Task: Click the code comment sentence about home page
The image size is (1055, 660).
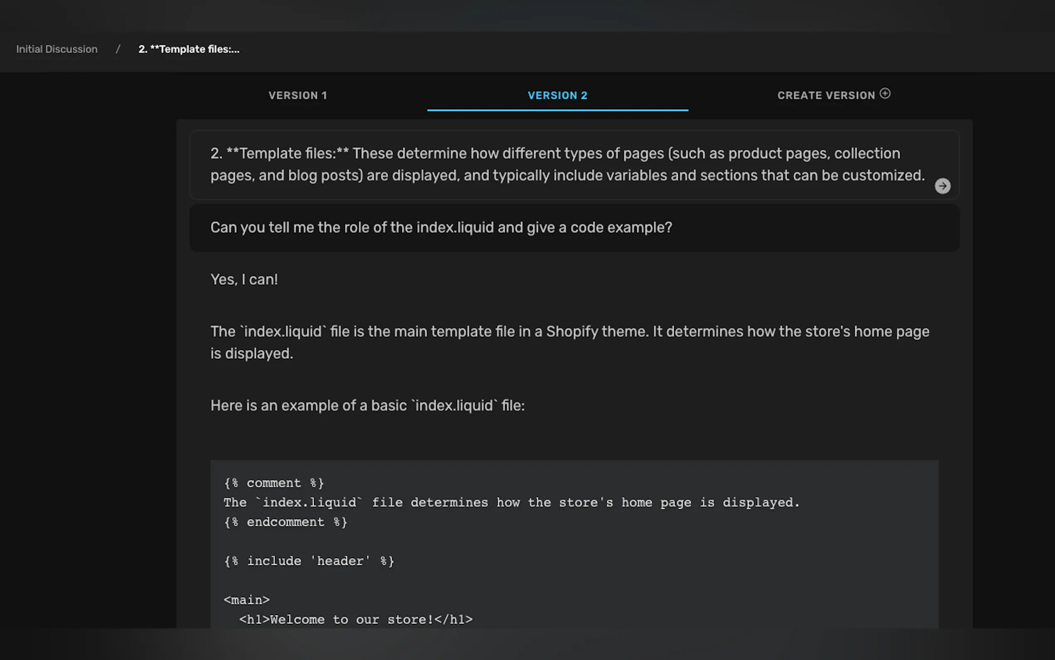Action: (511, 502)
